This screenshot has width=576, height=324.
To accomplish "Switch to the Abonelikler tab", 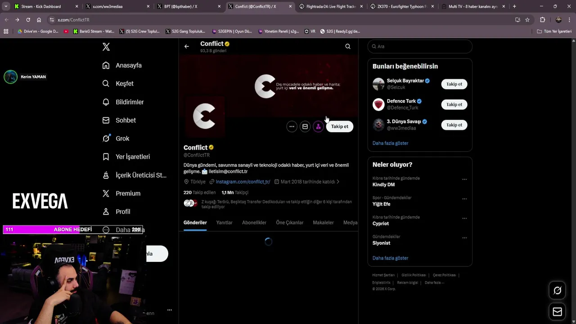I will point(254,223).
